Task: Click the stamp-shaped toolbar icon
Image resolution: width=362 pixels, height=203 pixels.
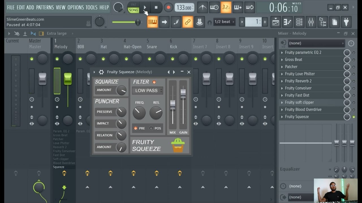Action: pos(199,22)
